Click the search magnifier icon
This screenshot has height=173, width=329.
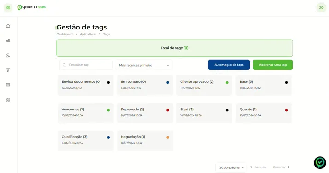click(64, 65)
